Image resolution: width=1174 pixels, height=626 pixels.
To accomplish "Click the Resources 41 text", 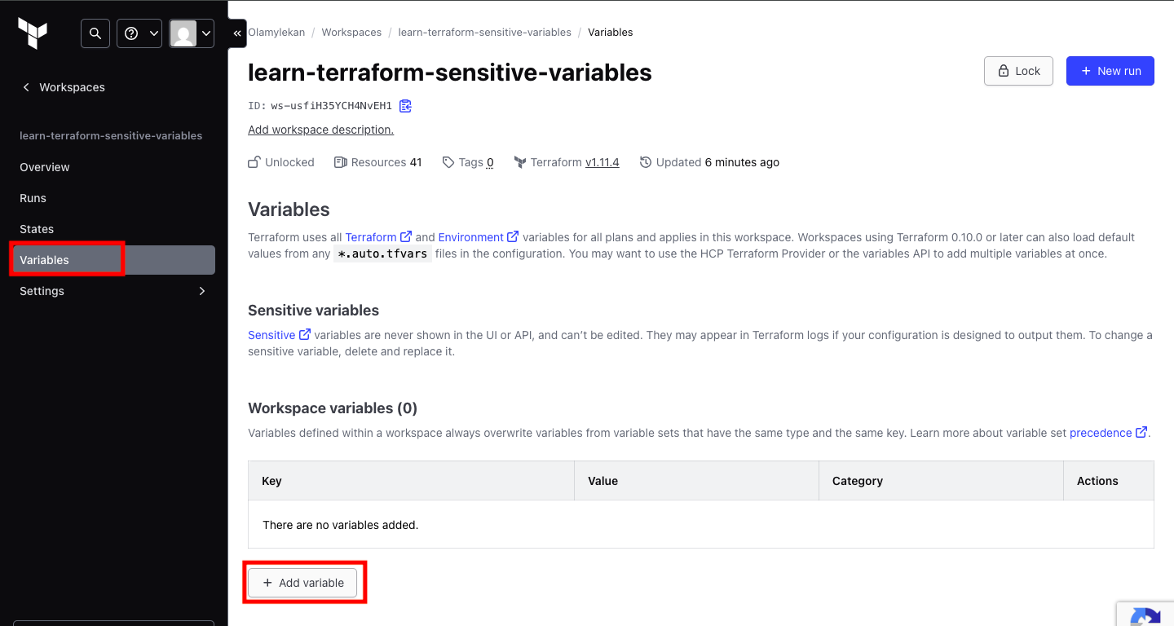I will (x=386, y=162).
